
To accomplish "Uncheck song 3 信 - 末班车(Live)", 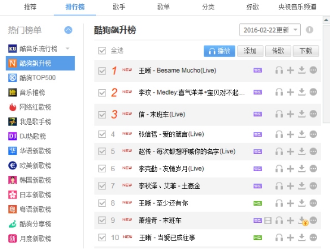I will pos(102,115).
